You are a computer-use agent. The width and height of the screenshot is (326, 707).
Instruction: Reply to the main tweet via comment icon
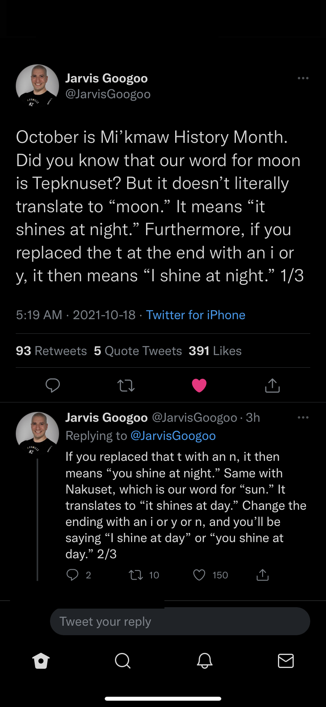[x=53, y=385]
